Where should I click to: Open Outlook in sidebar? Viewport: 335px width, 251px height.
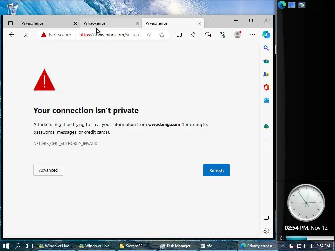tap(266, 100)
